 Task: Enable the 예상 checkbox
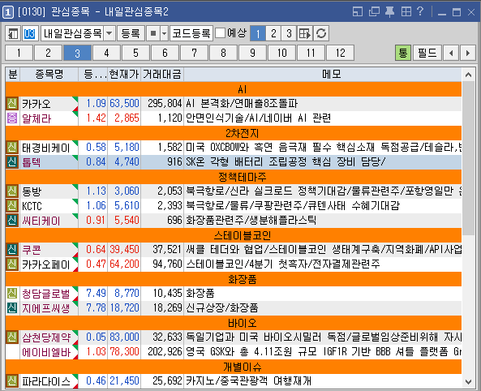coord(221,33)
